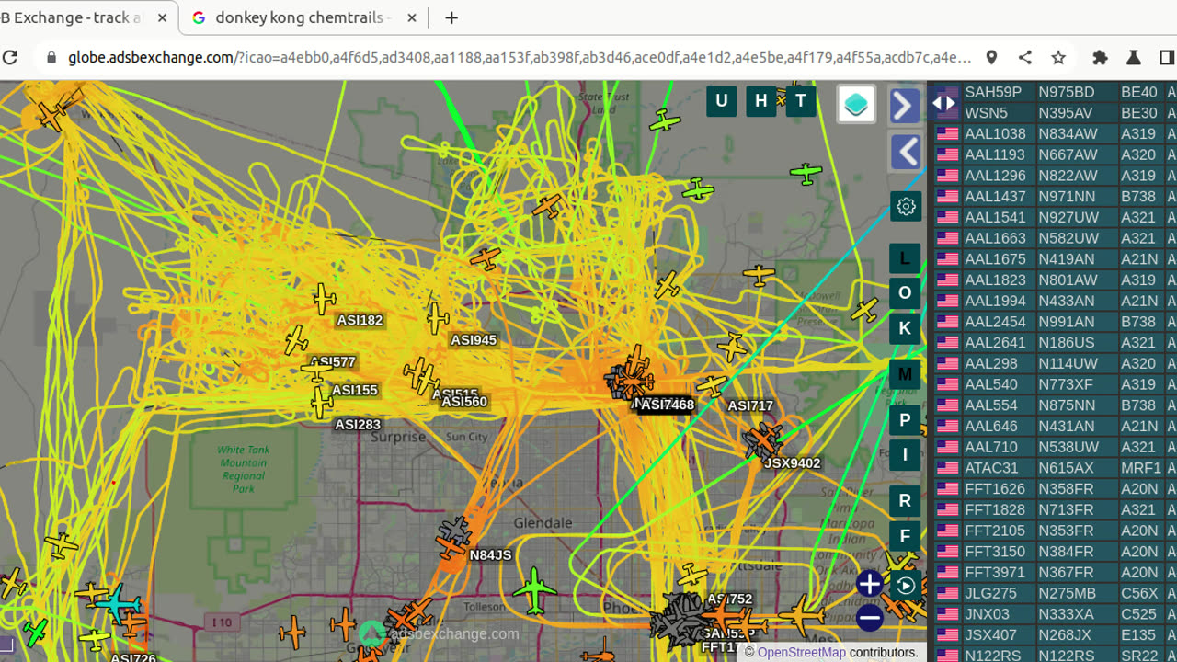Open the replay history button
Image resolution: width=1177 pixels, height=662 pixels.
pos(906,586)
